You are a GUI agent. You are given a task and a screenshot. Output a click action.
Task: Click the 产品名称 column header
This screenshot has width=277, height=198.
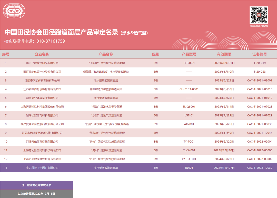pyautogui.click(x=106, y=54)
